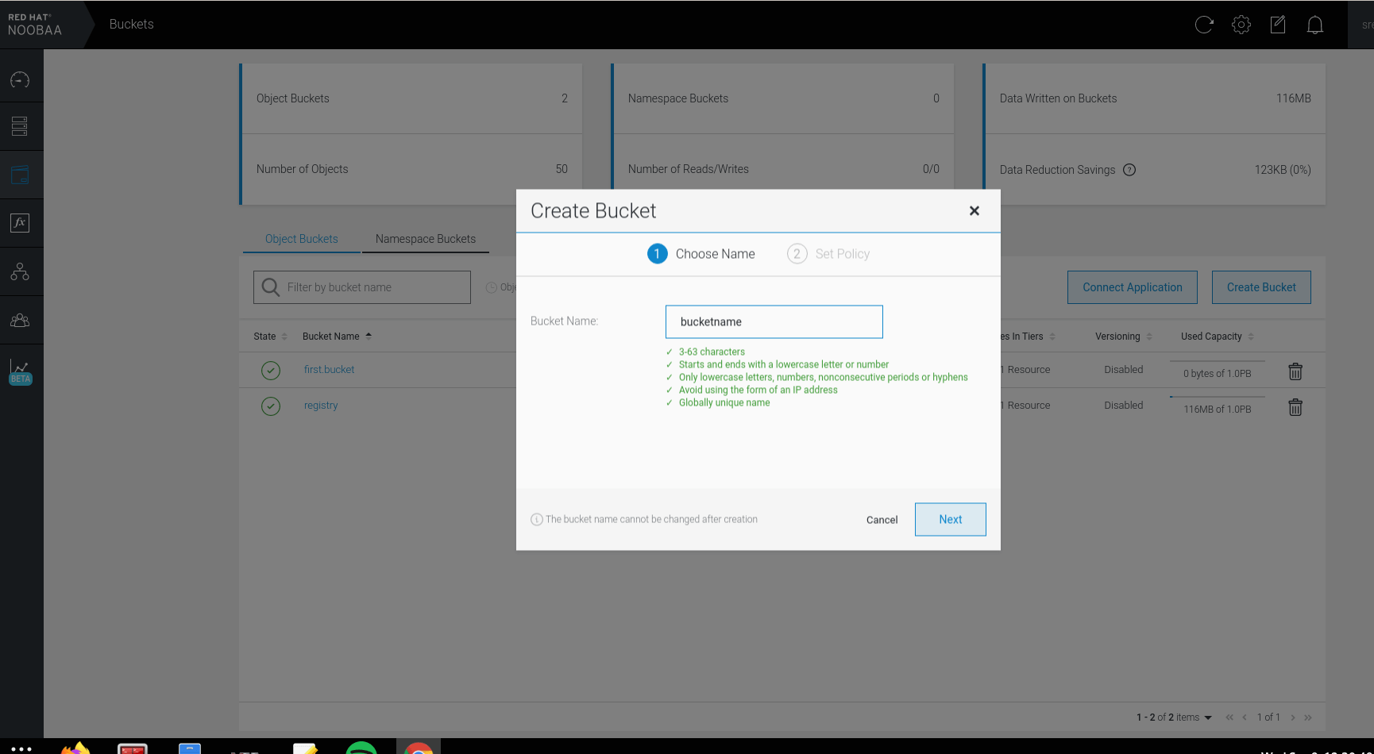Open the Functions sidebar icon
Image resolution: width=1374 pixels, height=754 pixels.
pos(20,223)
